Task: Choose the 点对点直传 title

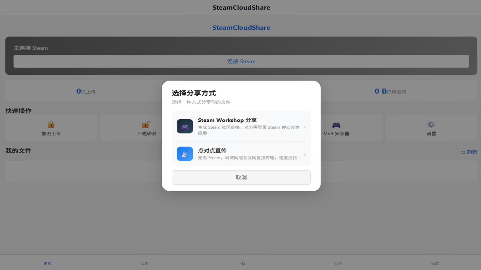Action: (212, 150)
